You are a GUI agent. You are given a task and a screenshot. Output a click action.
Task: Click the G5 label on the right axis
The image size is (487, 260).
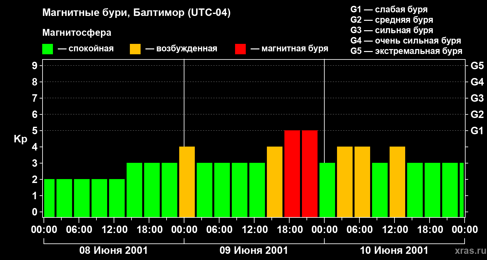pos(477,66)
